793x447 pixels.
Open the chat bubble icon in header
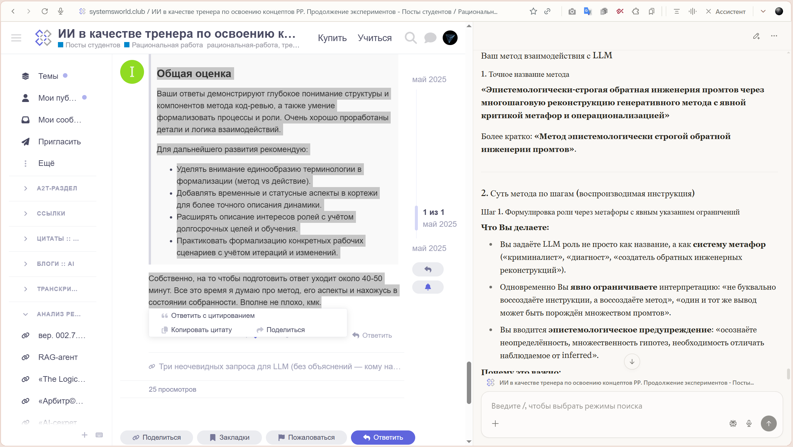[430, 38]
